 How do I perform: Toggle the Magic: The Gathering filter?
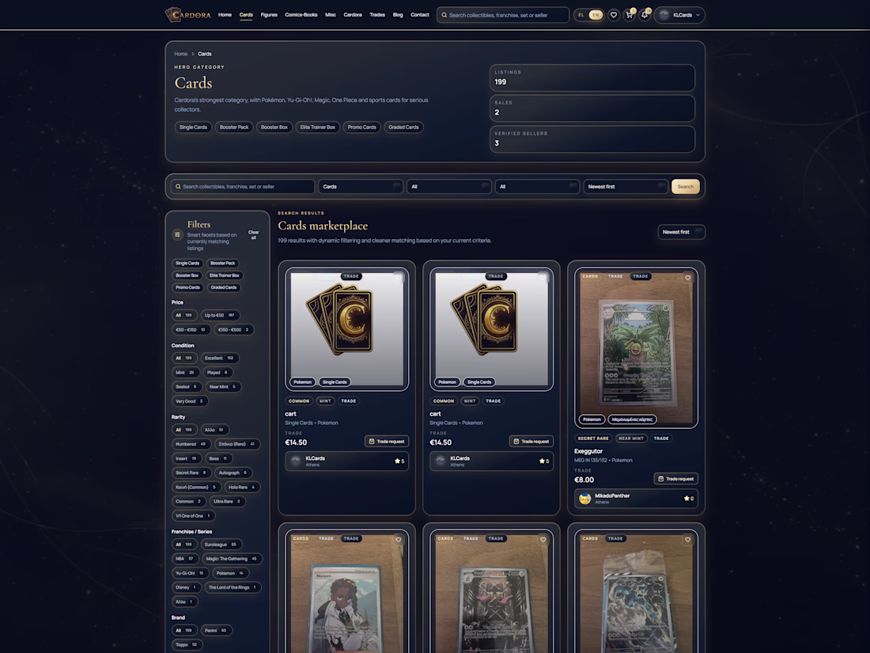pyautogui.click(x=232, y=559)
